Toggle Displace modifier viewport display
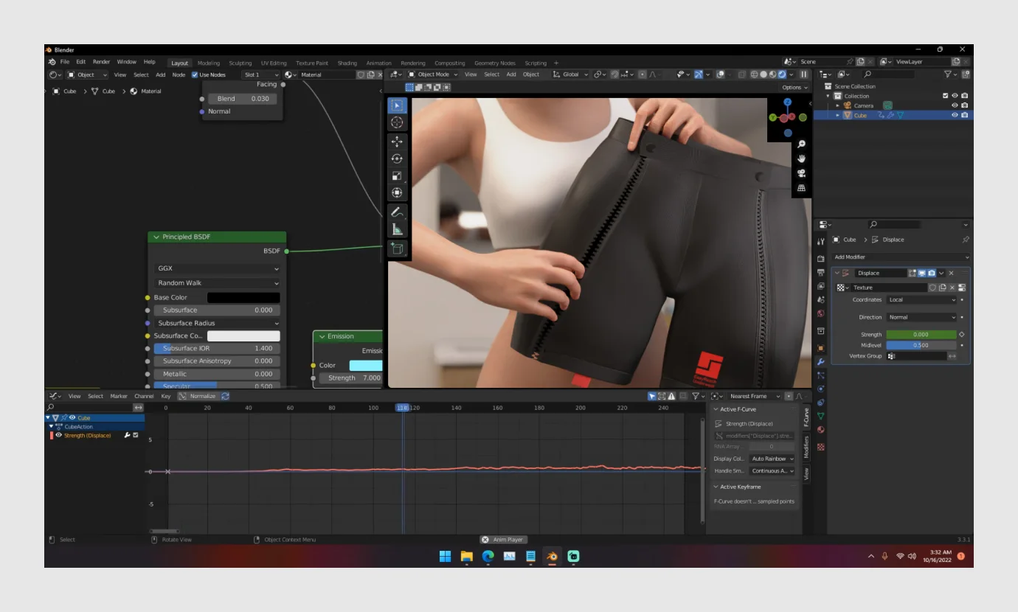1018x612 pixels. point(922,273)
